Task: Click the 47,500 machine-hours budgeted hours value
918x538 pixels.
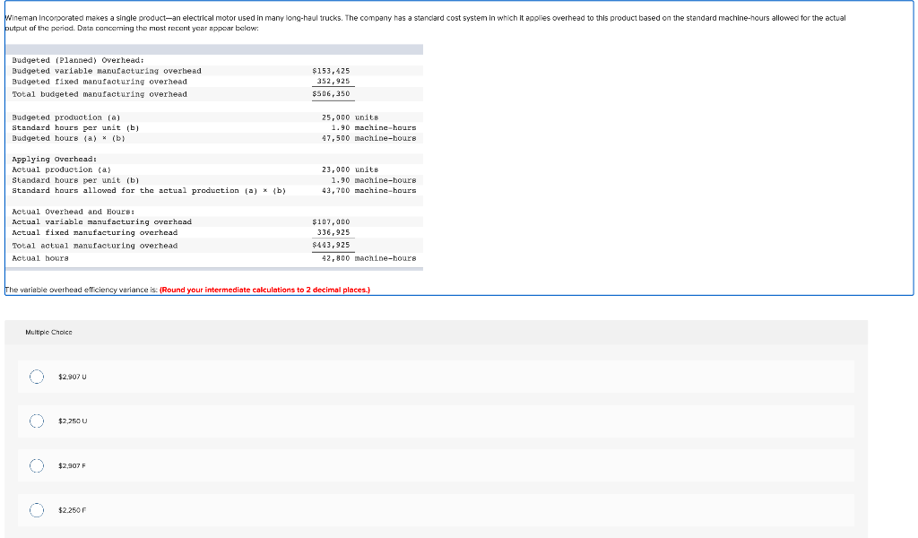Action: 368,138
